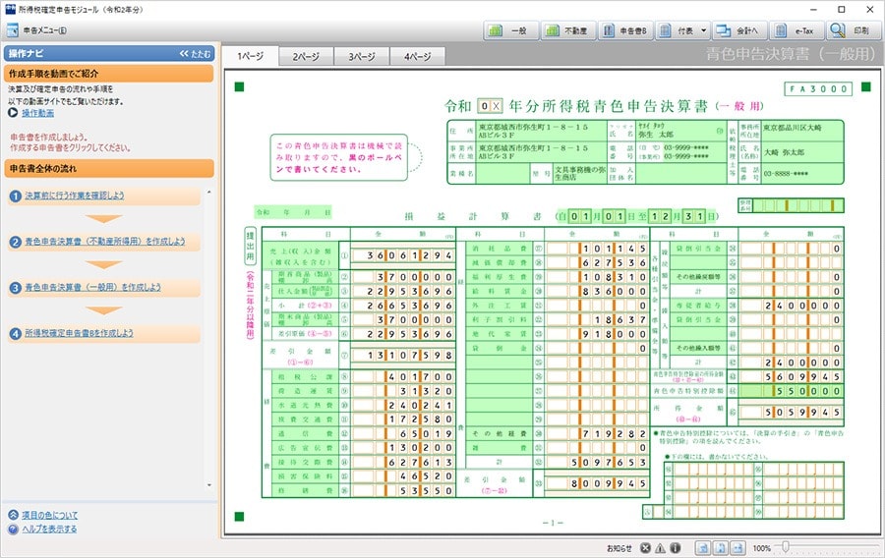This screenshot has width=885, height=558.
Task: Select 損害保険料 field showing 46520
Action: pos(403,476)
